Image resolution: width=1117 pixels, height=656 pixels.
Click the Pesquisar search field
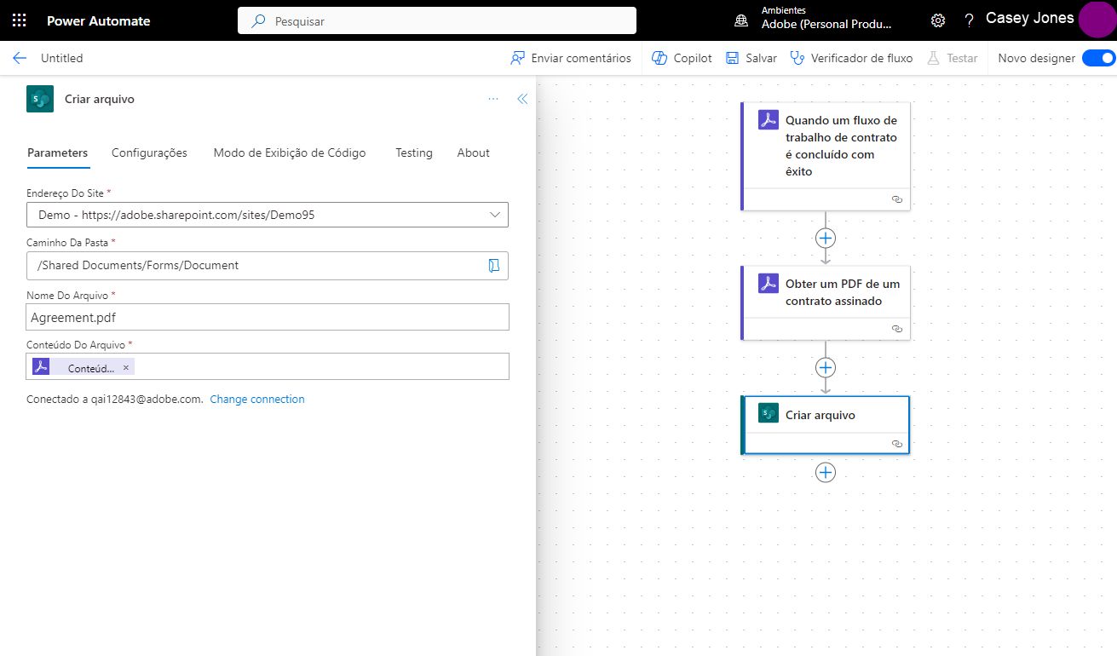(x=437, y=20)
